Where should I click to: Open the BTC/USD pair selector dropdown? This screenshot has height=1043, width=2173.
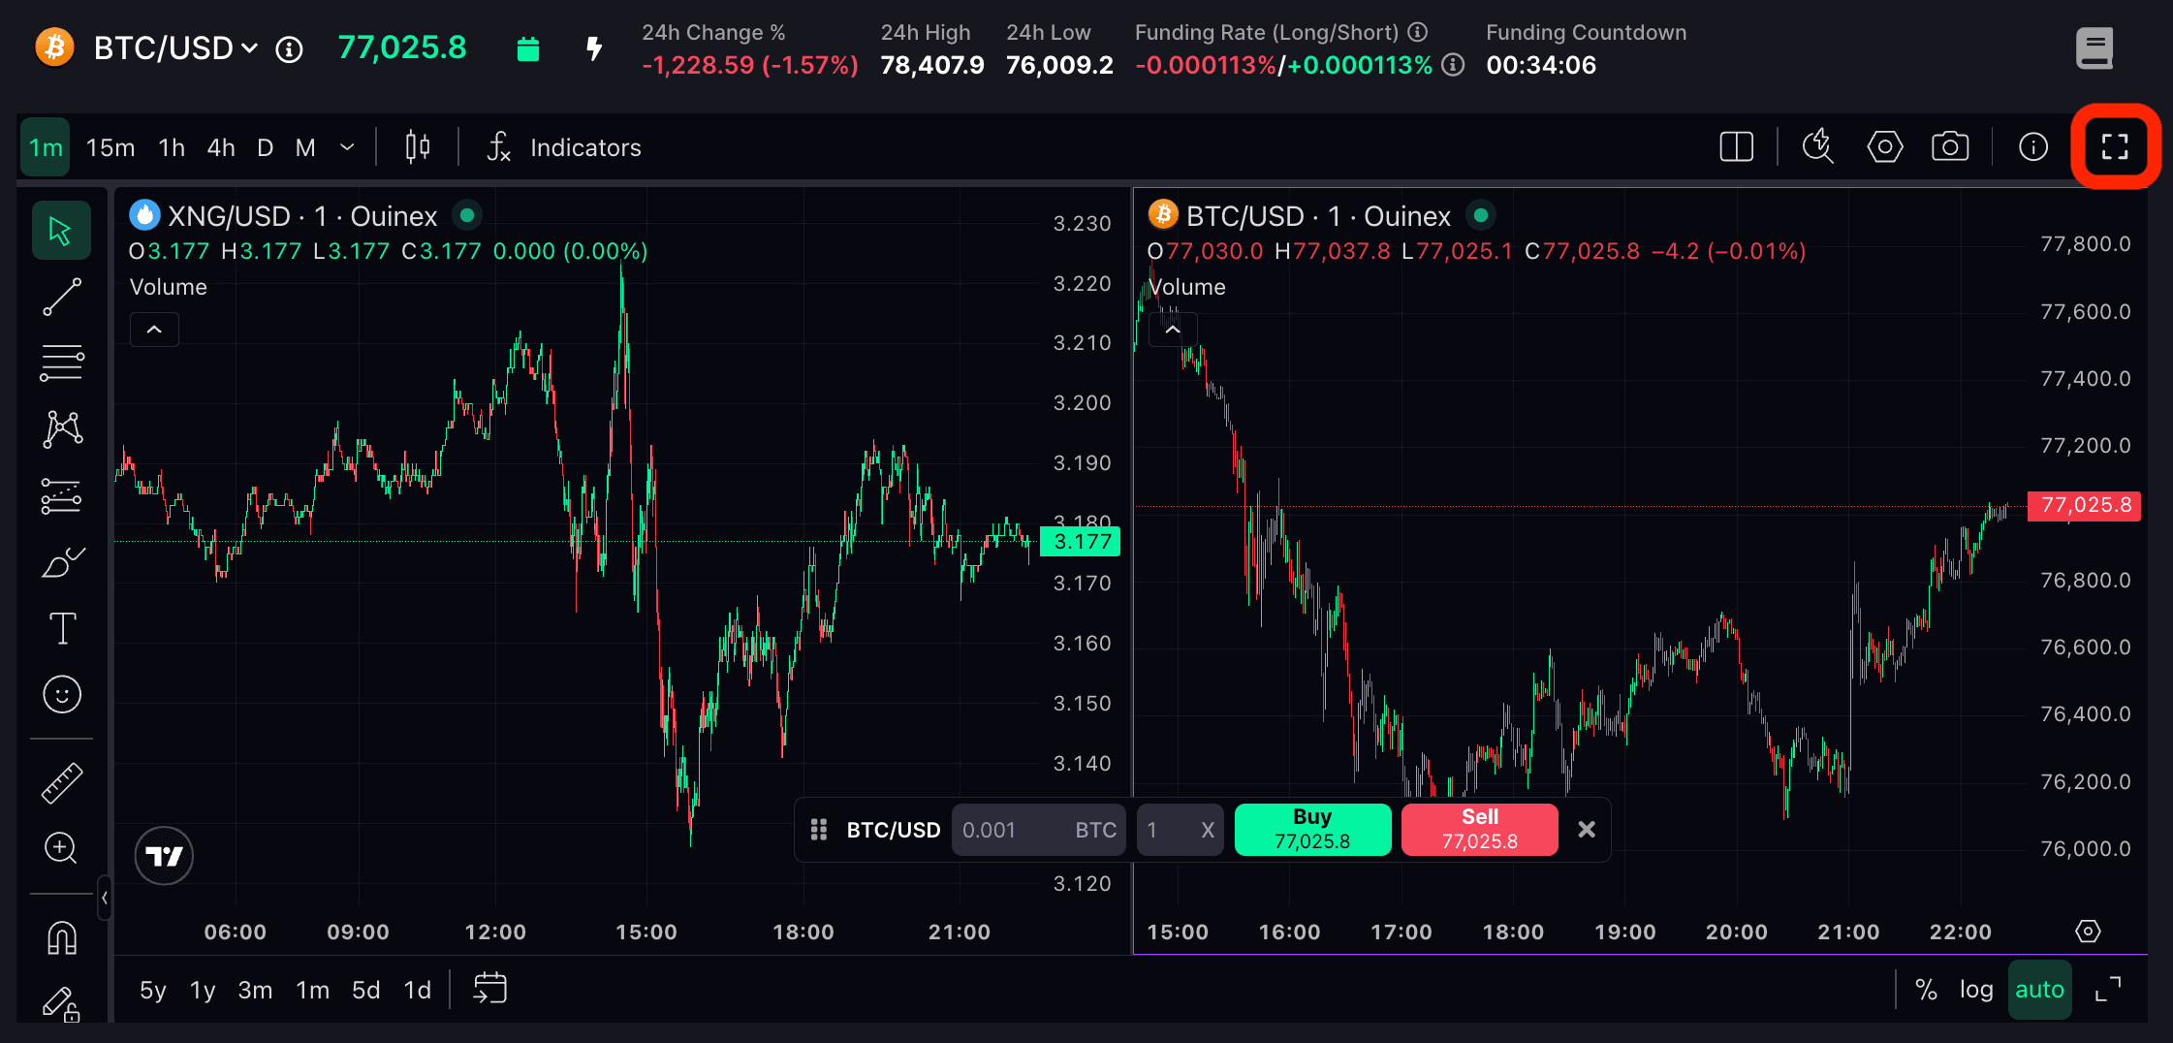coord(175,47)
